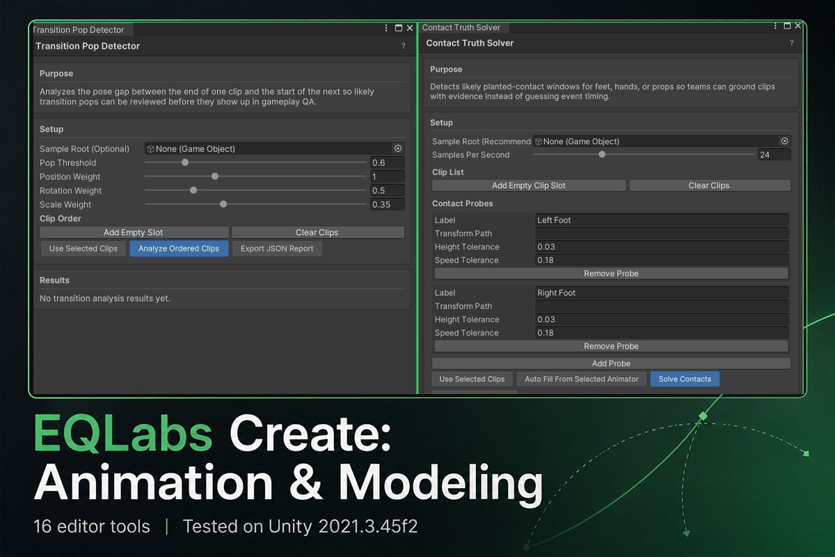835x557 pixels.
Task: Adjust the Rotation Weight slider
Action: tap(255, 190)
